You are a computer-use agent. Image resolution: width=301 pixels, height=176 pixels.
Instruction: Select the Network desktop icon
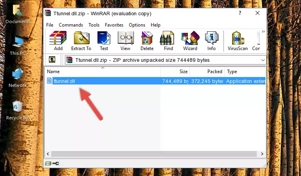(x=18, y=78)
